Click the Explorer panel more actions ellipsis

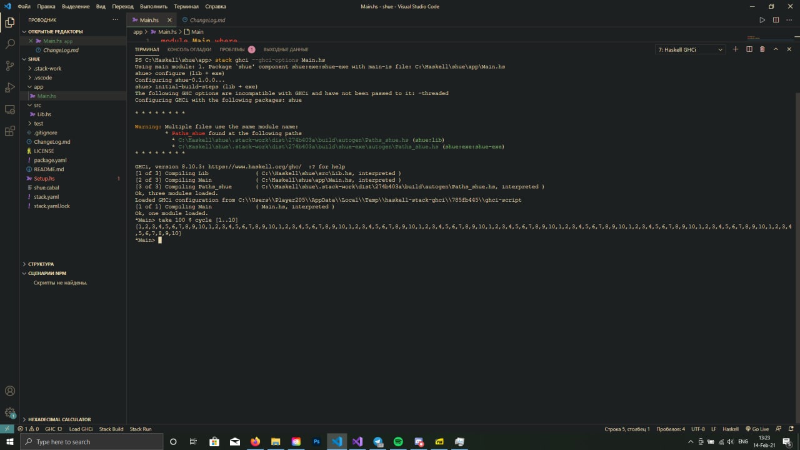(x=114, y=20)
